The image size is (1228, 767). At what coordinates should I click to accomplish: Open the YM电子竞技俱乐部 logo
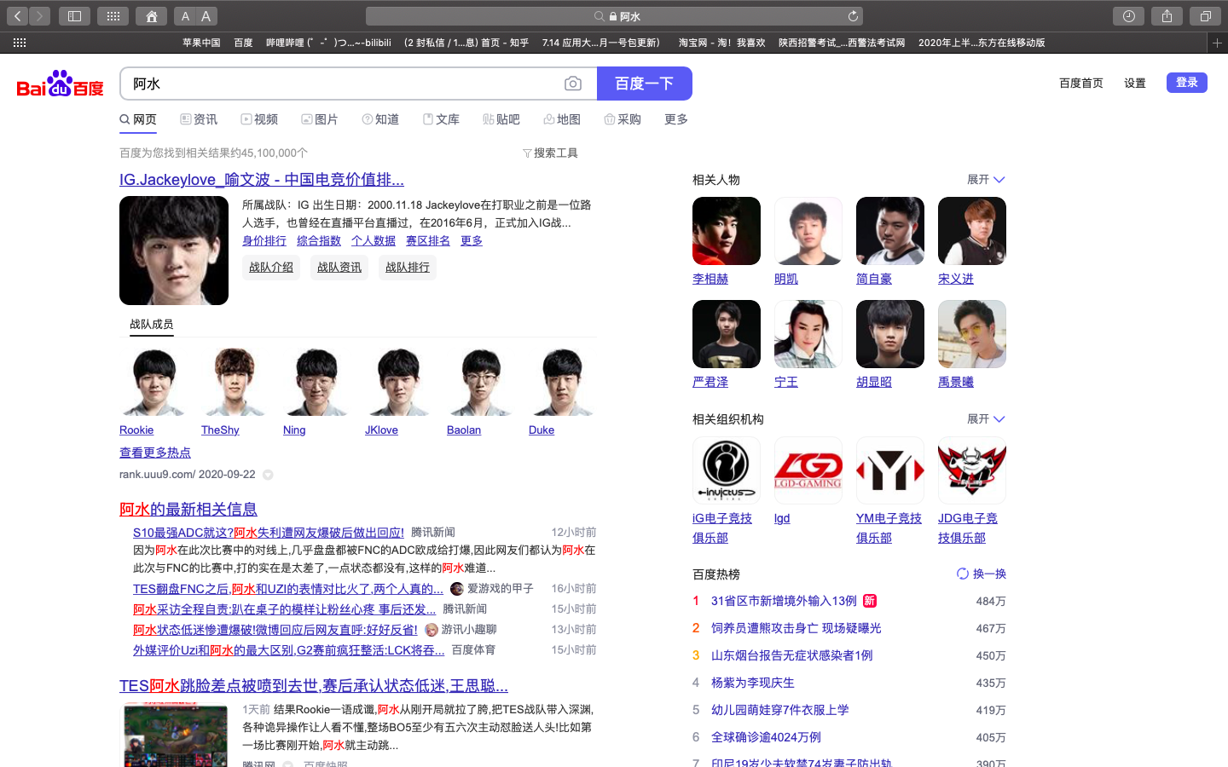coord(890,470)
